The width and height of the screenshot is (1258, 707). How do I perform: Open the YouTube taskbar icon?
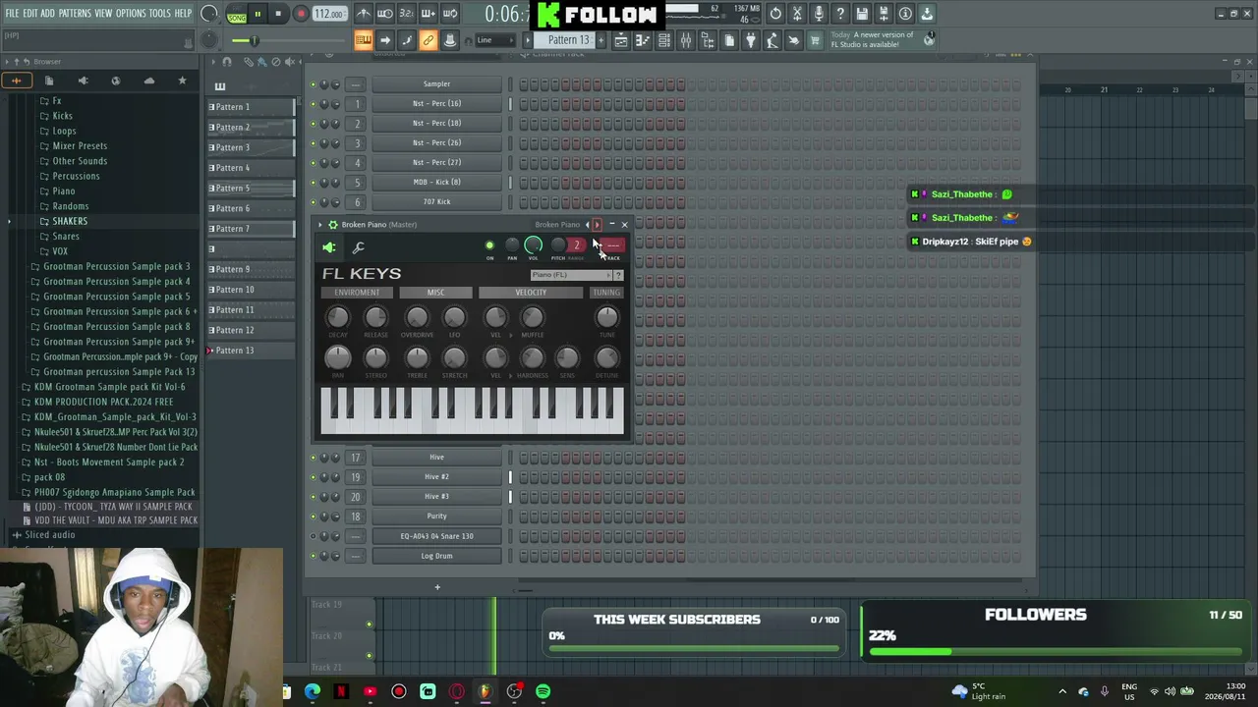(x=370, y=692)
